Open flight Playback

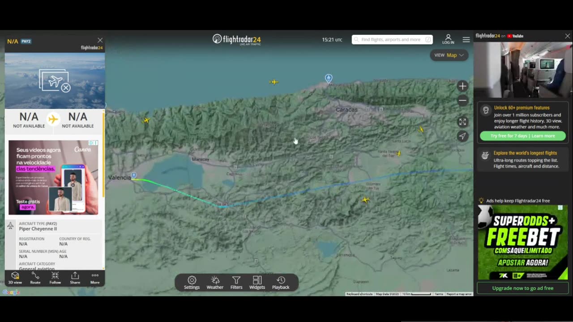(281, 283)
